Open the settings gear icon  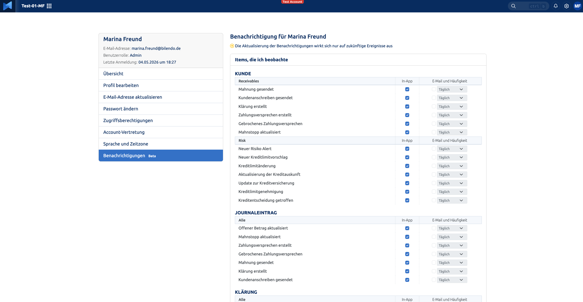(x=567, y=6)
